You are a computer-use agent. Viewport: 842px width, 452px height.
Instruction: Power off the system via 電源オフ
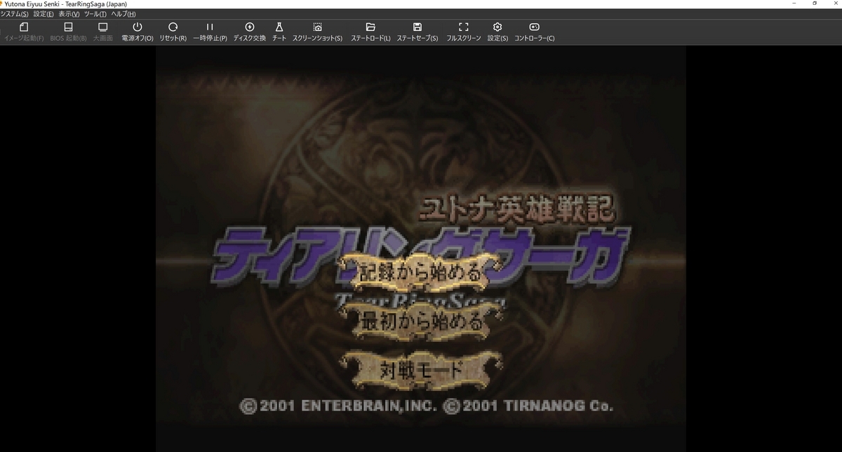138,27
